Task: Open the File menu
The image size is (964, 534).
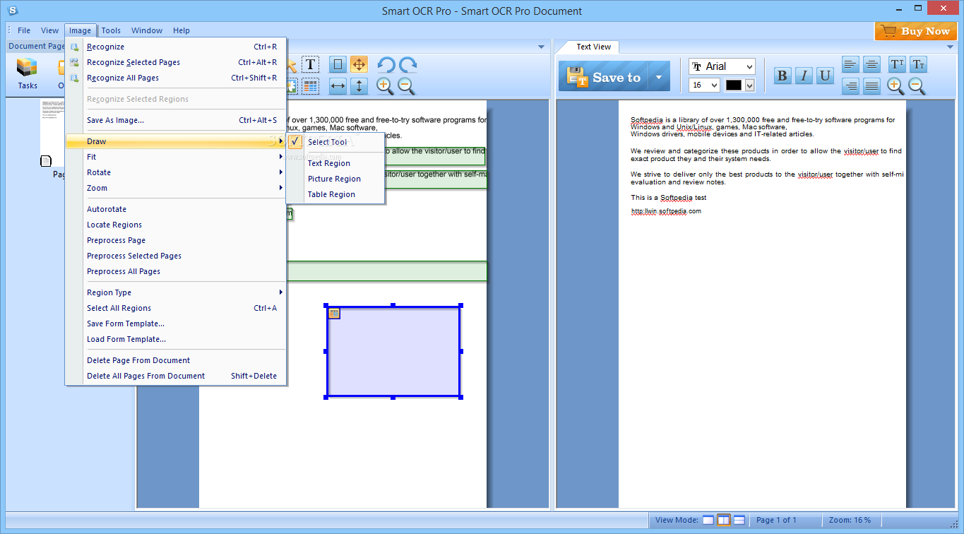Action: coord(24,30)
